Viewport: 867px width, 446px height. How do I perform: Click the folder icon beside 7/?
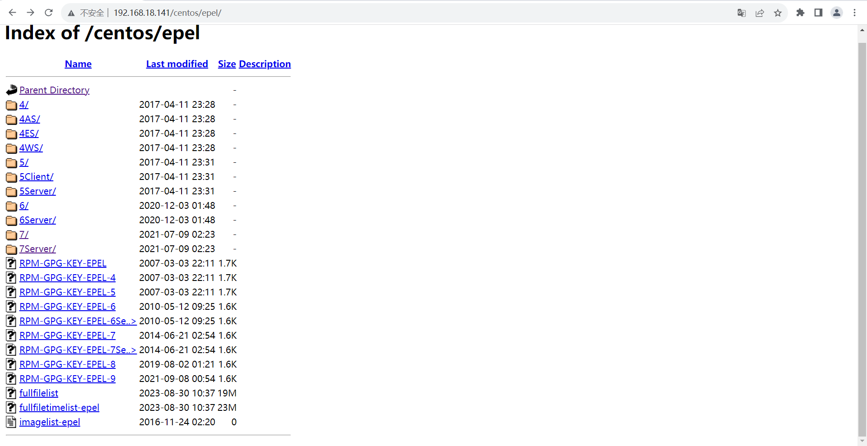tap(12, 235)
